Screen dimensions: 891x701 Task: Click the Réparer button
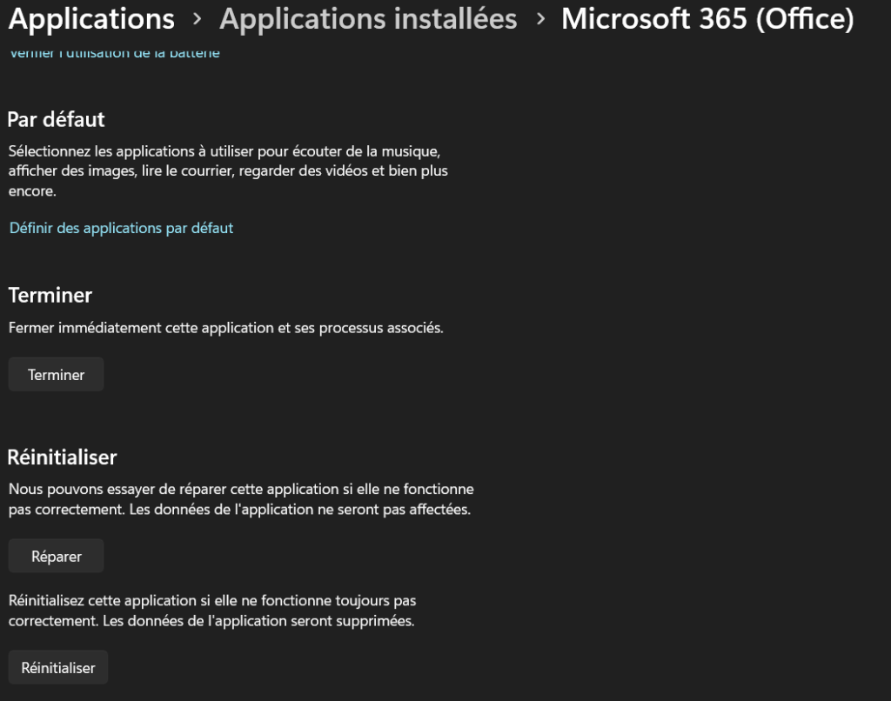(x=56, y=556)
